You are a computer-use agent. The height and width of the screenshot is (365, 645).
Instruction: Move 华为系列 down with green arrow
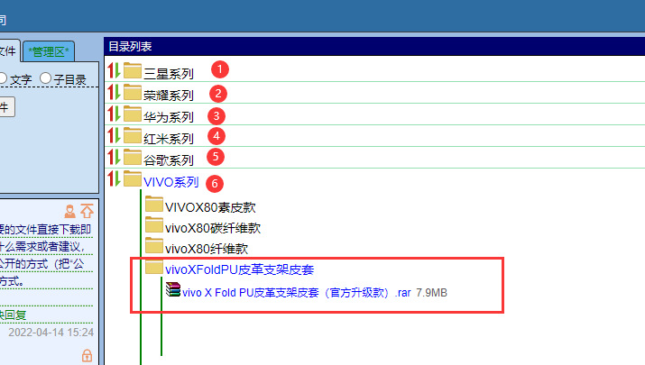117,114
